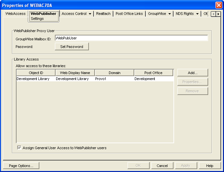Viewport: 224px width, 172px height.
Task: Click the Post Office column header
Action: [x=153, y=73]
